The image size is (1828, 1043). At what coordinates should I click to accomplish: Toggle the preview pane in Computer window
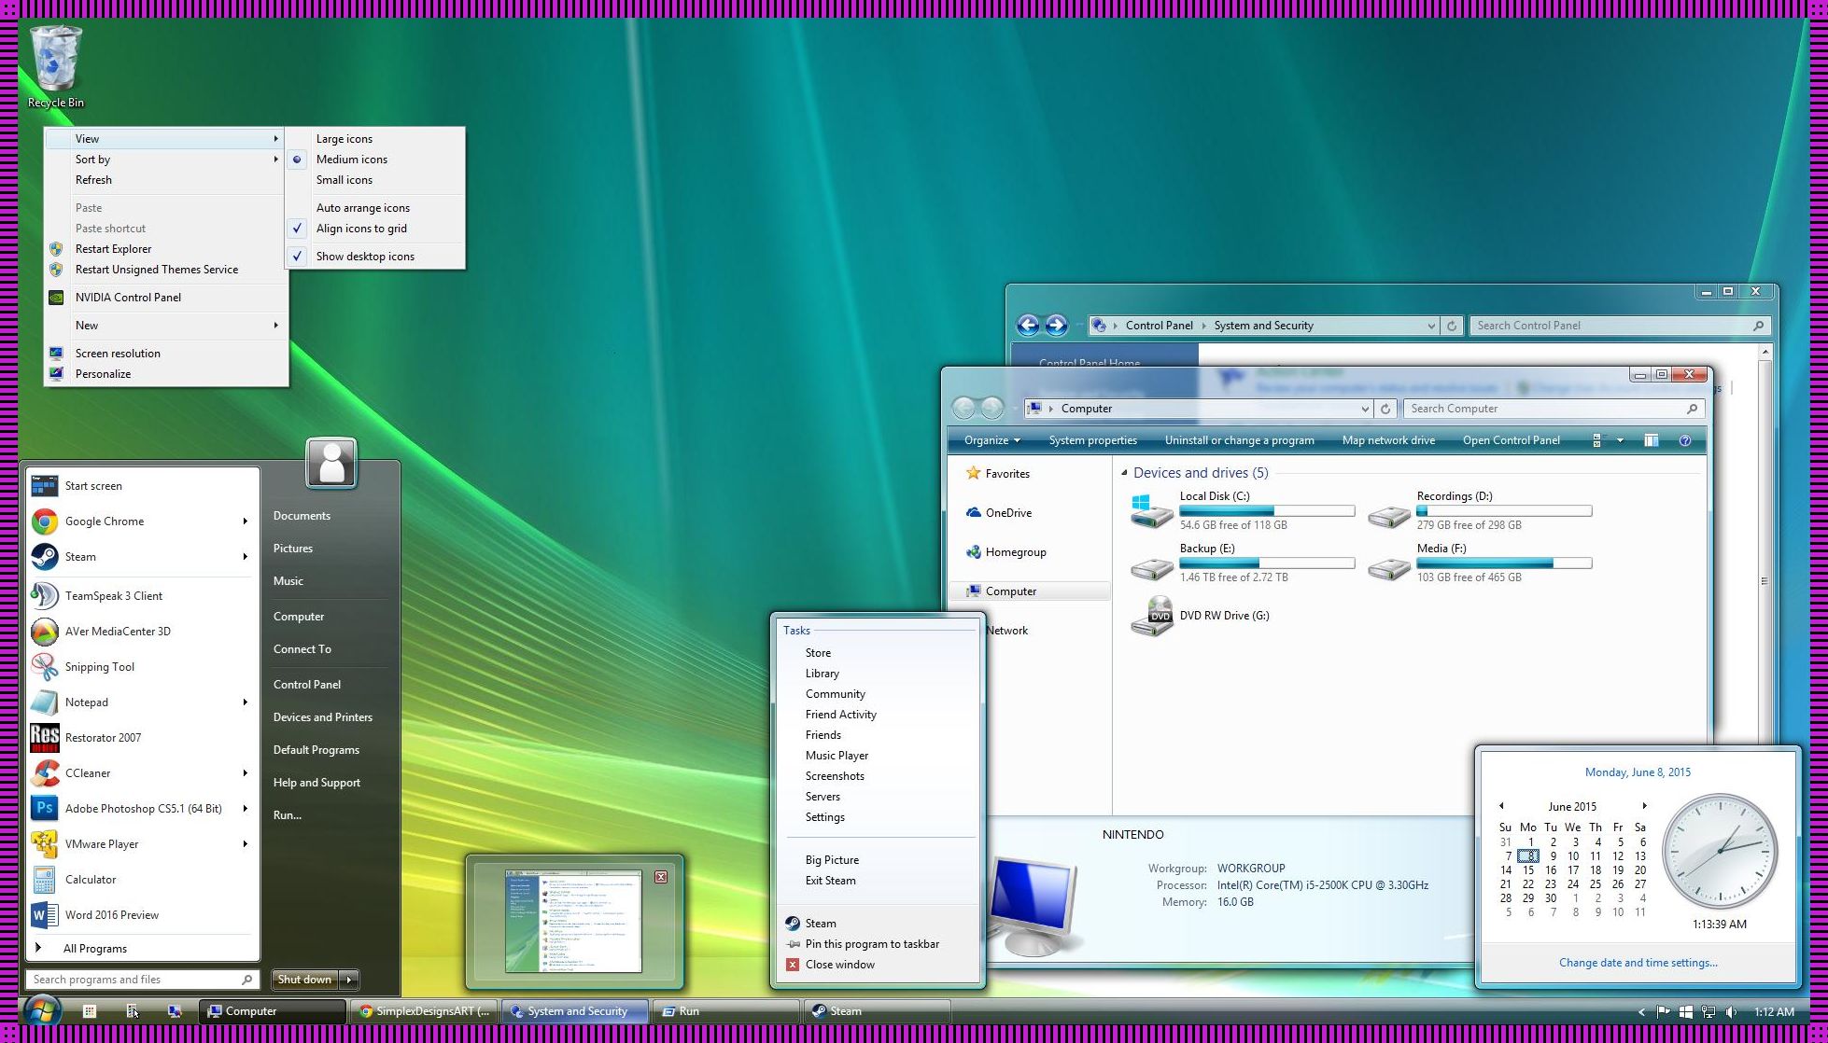point(1651,440)
